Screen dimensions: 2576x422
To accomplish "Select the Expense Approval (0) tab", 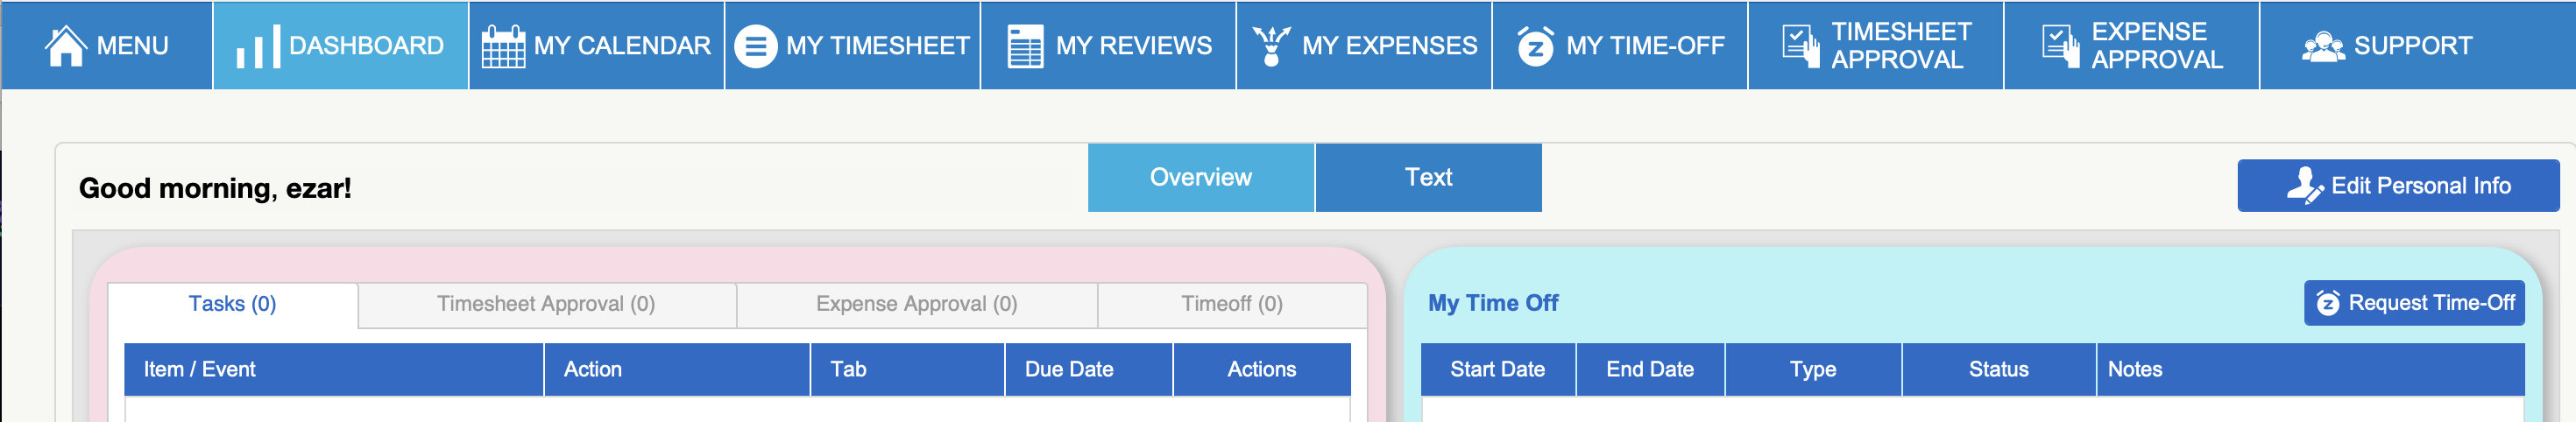I will point(916,304).
